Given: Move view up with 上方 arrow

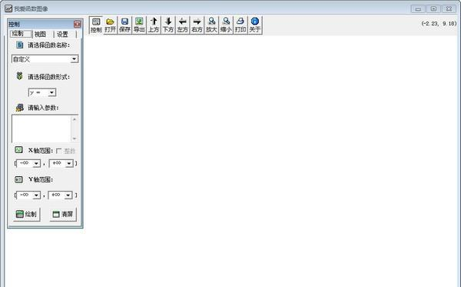Looking at the screenshot, I should coord(154,25).
